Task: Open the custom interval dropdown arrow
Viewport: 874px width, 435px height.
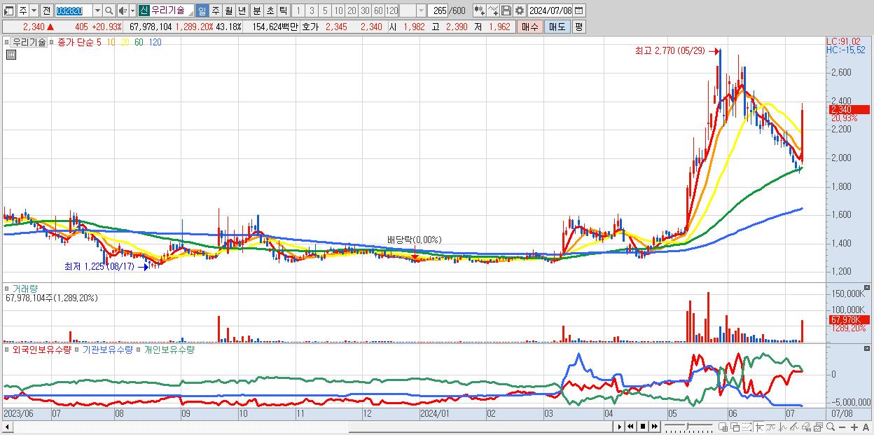Action: coord(421,11)
